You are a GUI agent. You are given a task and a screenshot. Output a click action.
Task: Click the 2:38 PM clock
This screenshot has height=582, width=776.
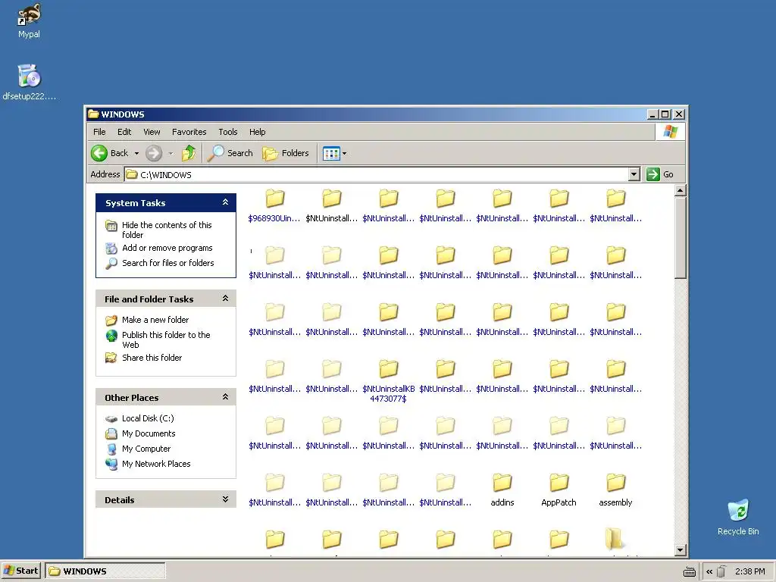click(749, 571)
